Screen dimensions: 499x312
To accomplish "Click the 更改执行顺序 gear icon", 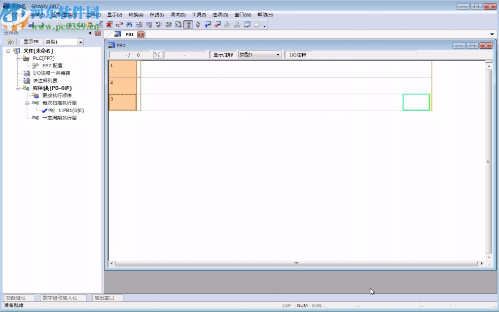I will 35,95.
